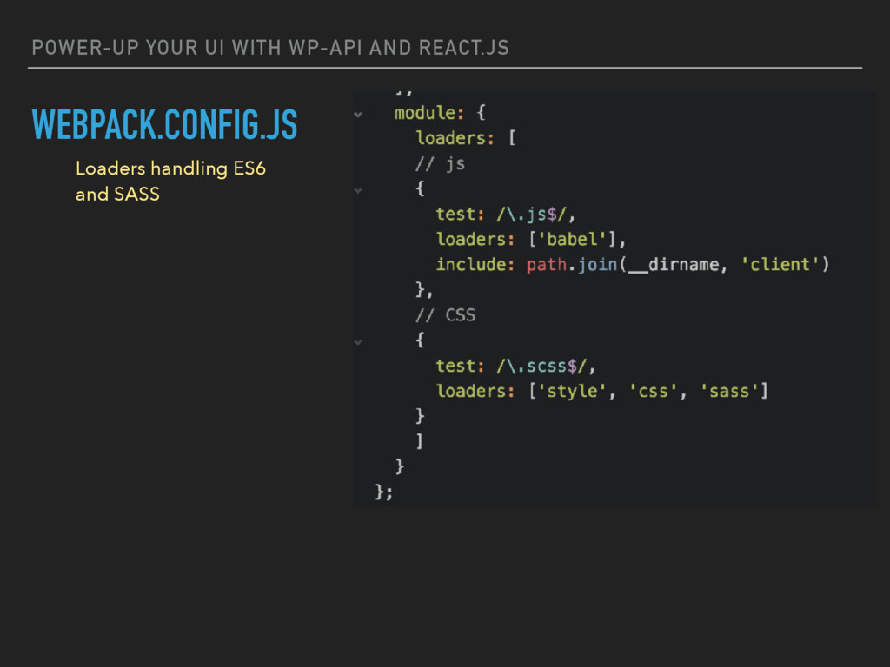890x667 pixels.
Task: Click the slide header 'POWER-UP YOUR UI WITH WP-API AND REACT.JS'
Action: click(x=270, y=48)
